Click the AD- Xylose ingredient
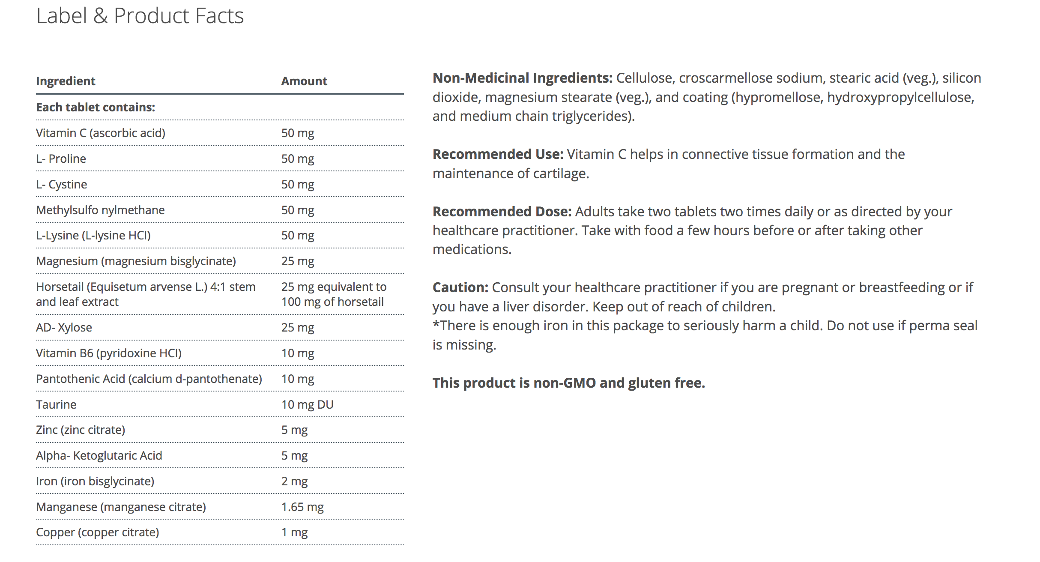This screenshot has height=562, width=1040. tap(64, 328)
